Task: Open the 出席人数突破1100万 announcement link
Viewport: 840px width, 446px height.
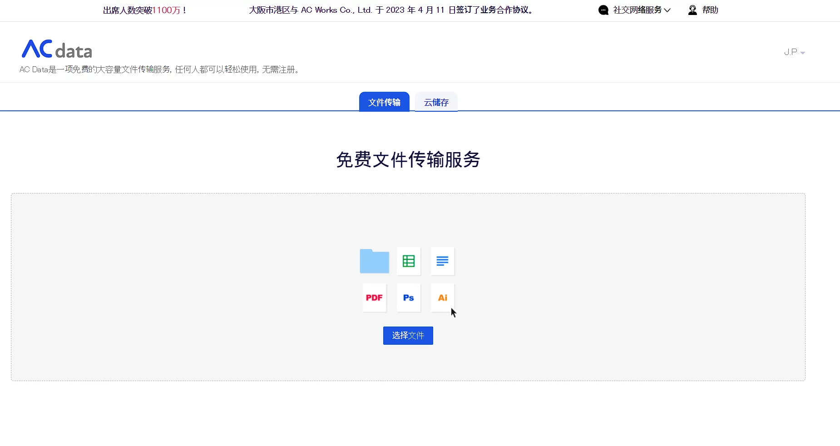Action: pos(144,10)
